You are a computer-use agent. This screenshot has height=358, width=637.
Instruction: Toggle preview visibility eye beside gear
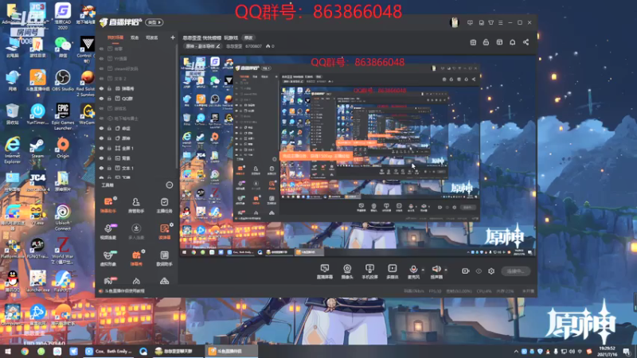pos(479,271)
